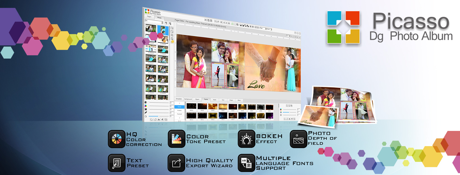The width and height of the screenshot is (460, 175).
Task: Switch to the Pages tab
Action: pos(149,17)
